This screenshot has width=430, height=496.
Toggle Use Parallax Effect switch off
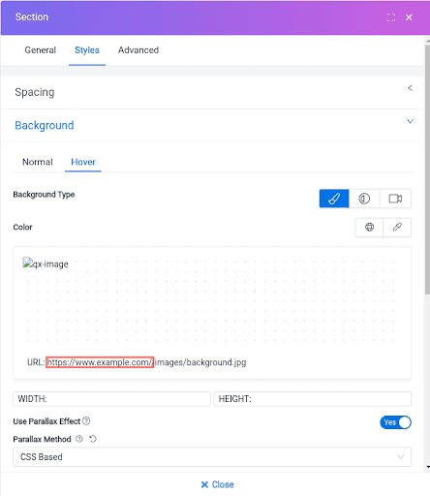[x=395, y=422]
